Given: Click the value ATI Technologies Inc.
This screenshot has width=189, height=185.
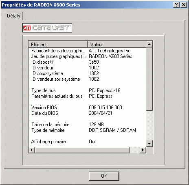Looking at the screenshot, I should pos(110,51).
